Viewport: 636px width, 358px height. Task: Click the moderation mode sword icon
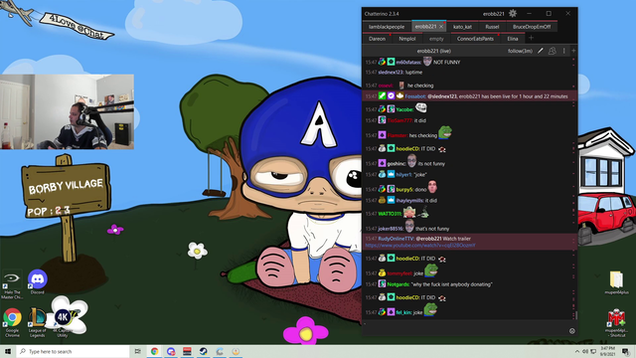[x=541, y=51]
